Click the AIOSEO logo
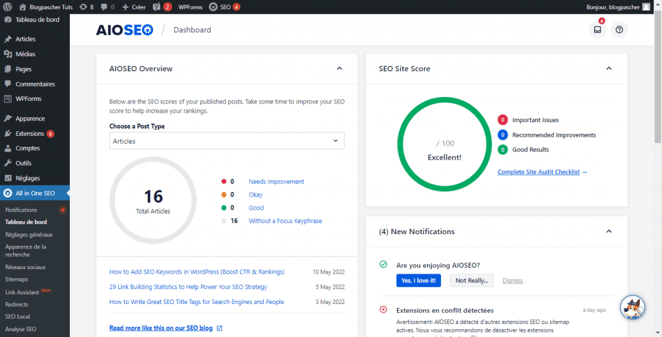The height and width of the screenshot is (337, 662). (125, 30)
